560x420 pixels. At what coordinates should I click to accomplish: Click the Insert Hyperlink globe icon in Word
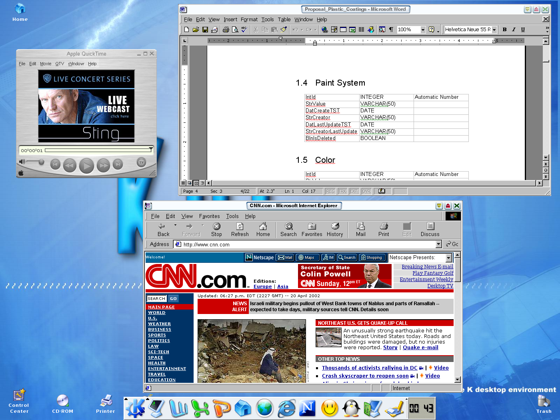click(325, 30)
